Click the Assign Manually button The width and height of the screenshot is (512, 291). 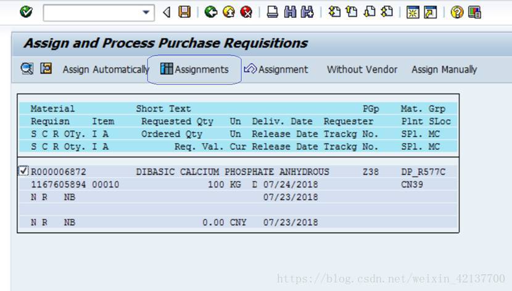[x=444, y=70]
